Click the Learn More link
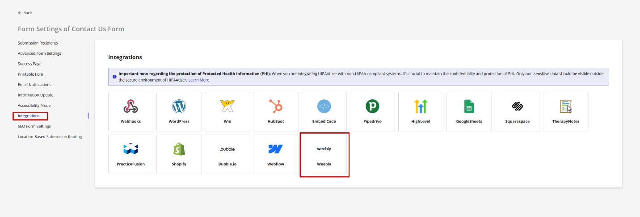 (x=198, y=80)
